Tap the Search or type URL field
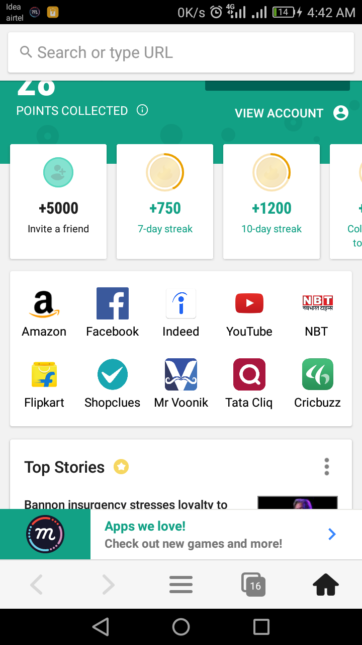Viewport: 362px width, 645px height. pyautogui.click(x=181, y=52)
